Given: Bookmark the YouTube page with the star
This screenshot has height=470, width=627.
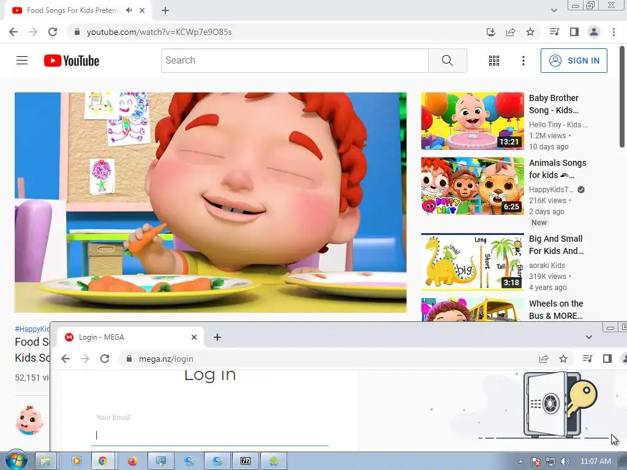Looking at the screenshot, I should coord(530,32).
